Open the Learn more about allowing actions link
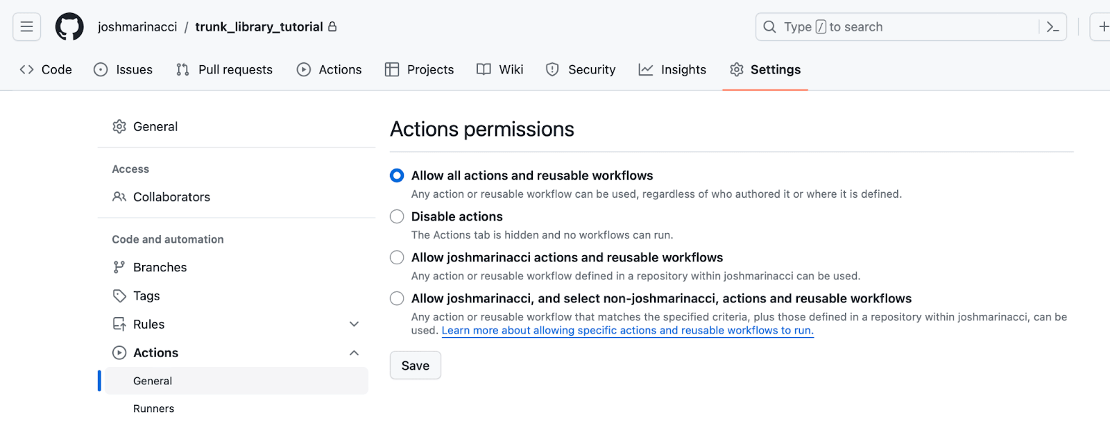Image resolution: width=1110 pixels, height=421 pixels. 627,330
